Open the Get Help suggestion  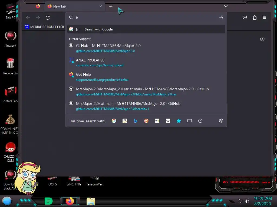146,77
